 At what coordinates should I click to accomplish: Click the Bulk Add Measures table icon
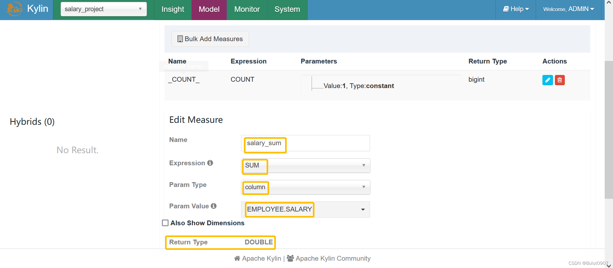pyautogui.click(x=180, y=39)
